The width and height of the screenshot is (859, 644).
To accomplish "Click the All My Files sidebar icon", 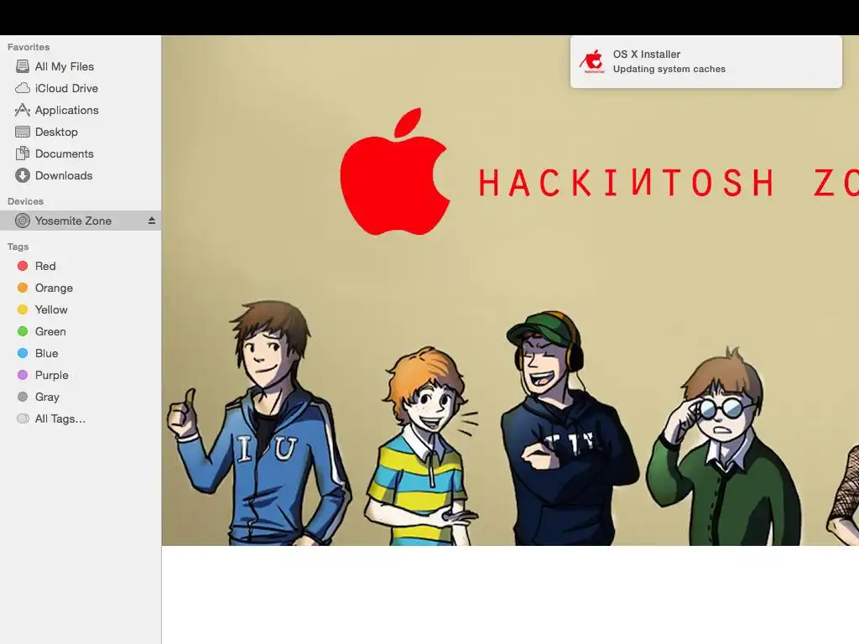I will [23, 66].
